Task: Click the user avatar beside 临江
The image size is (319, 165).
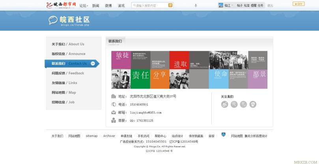Action: pyautogui.click(x=221, y=5)
